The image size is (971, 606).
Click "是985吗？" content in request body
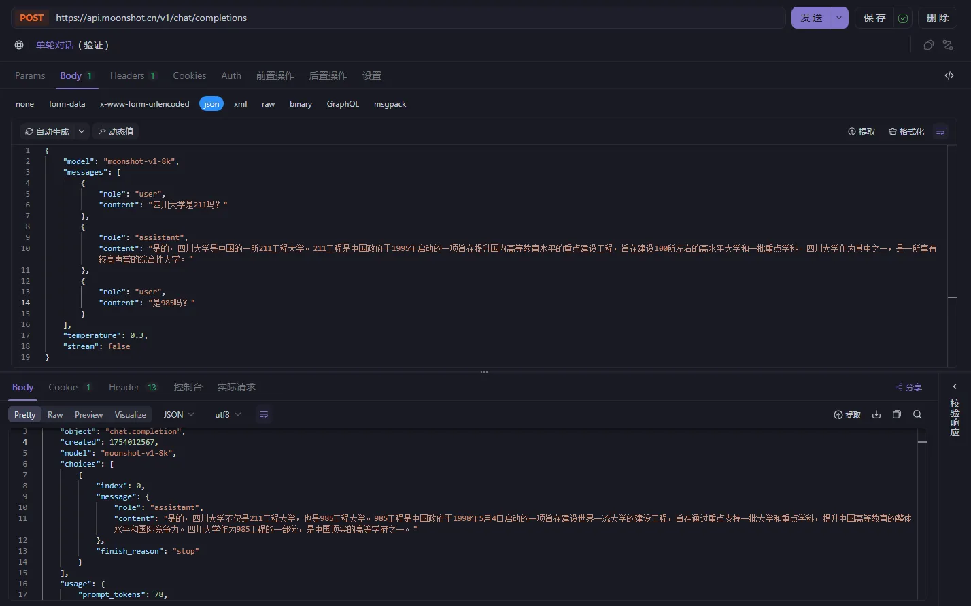point(171,303)
